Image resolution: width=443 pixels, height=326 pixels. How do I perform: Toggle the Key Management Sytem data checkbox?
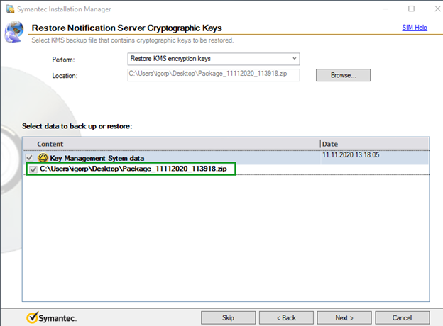29,157
